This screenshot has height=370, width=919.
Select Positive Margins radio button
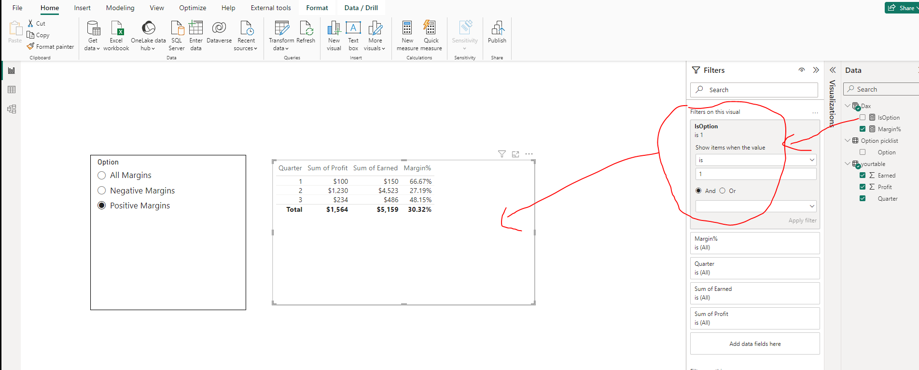[102, 206]
